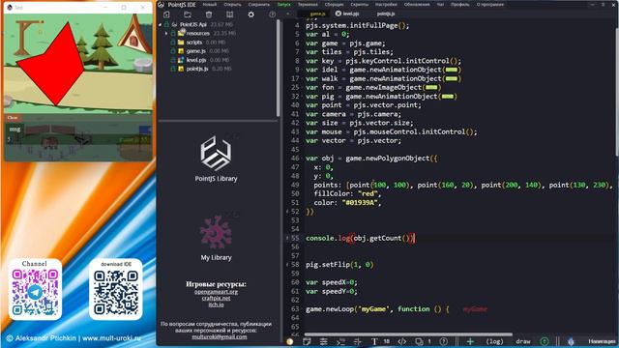Select game.js in the project tree
Screen dimensions: 619x348
tap(195, 51)
